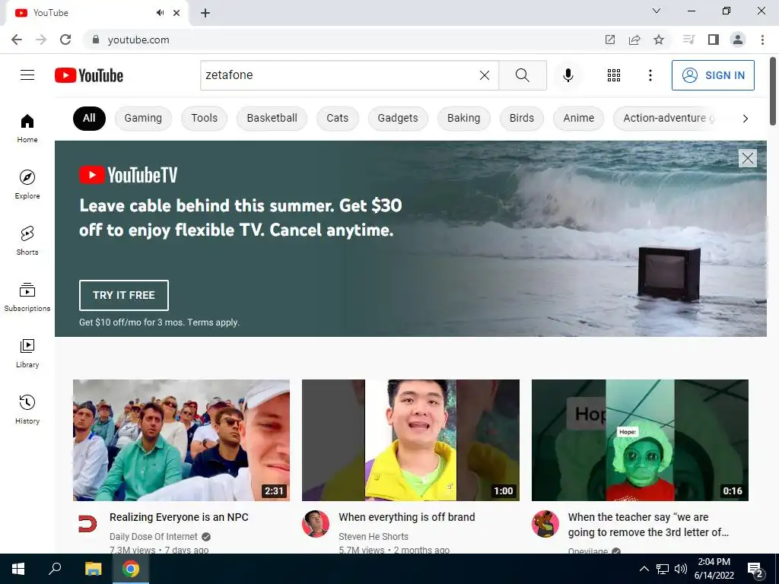779x584 pixels.
Task: Select the All filter chip
Action: pyautogui.click(x=89, y=118)
